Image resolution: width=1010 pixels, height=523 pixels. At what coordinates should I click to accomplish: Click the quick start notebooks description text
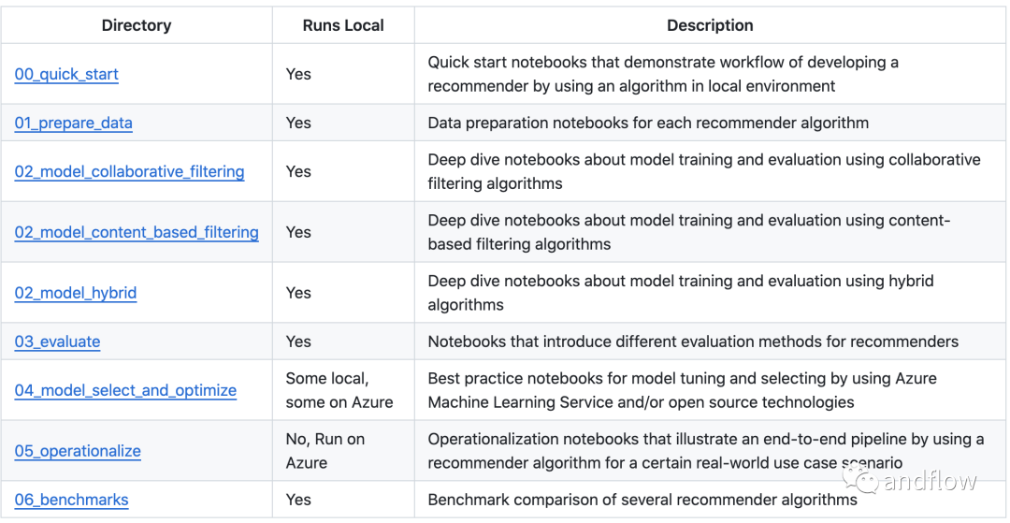[662, 74]
